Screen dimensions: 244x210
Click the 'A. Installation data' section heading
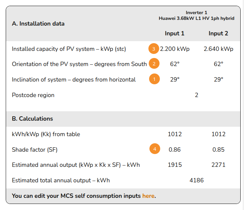click(38, 24)
